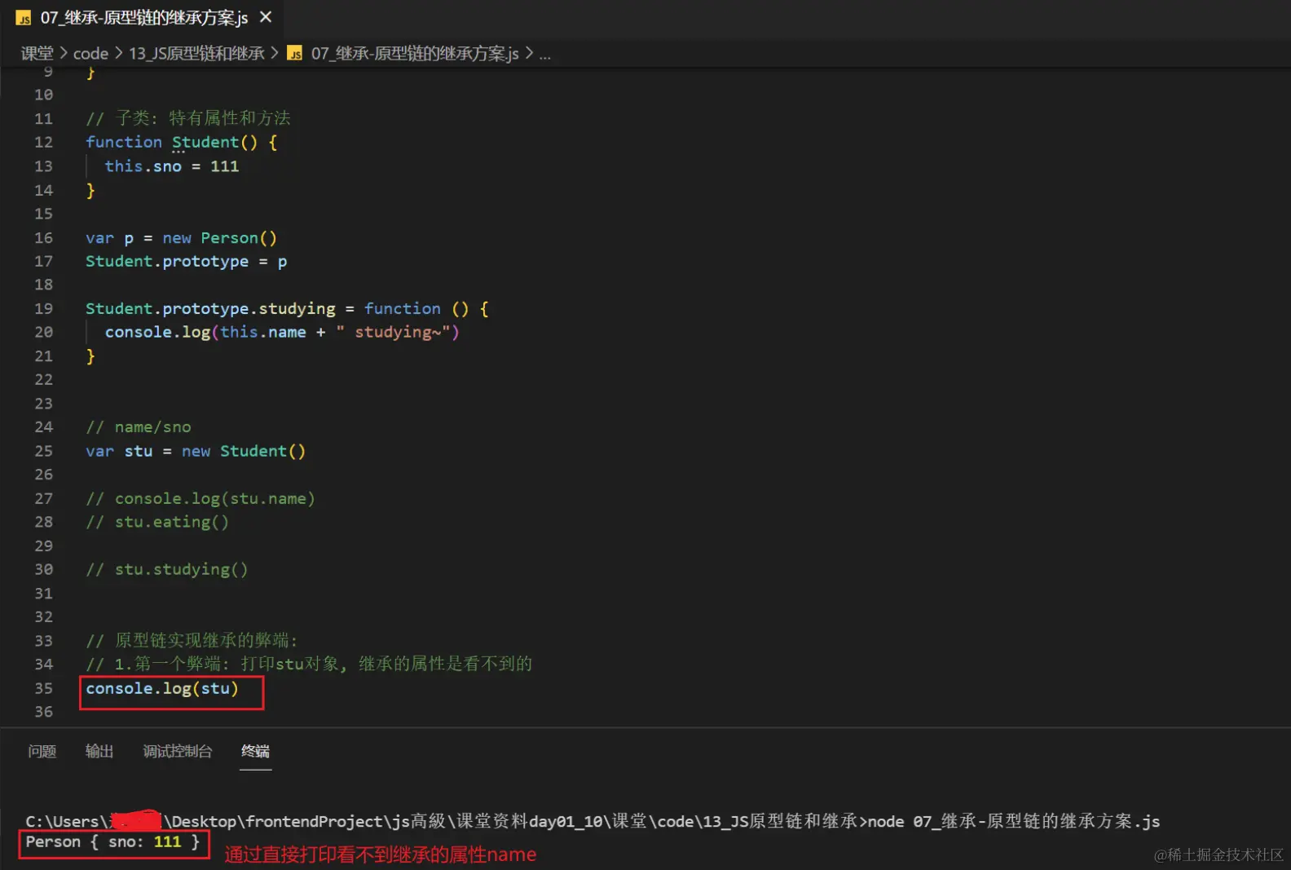Switch to the 输出 panel tab

click(99, 751)
